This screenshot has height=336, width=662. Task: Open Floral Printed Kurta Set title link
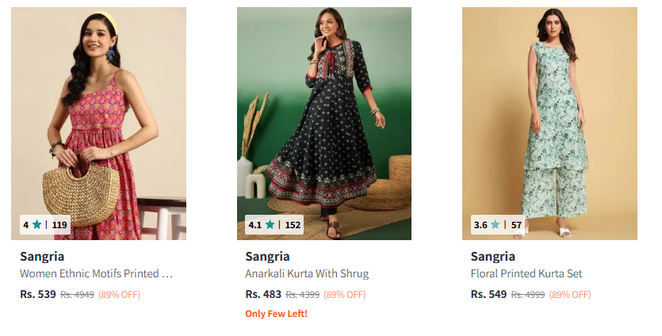coord(526,274)
